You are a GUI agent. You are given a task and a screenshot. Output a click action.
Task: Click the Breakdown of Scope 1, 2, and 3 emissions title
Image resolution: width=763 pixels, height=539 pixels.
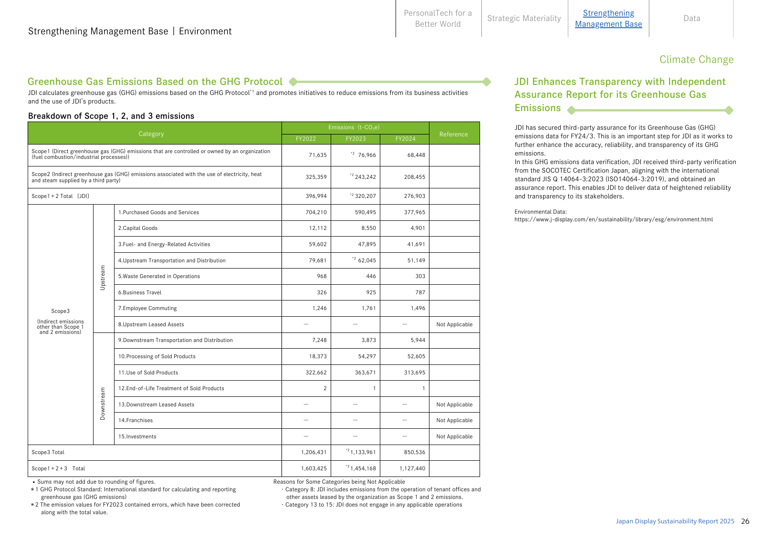click(x=111, y=116)
